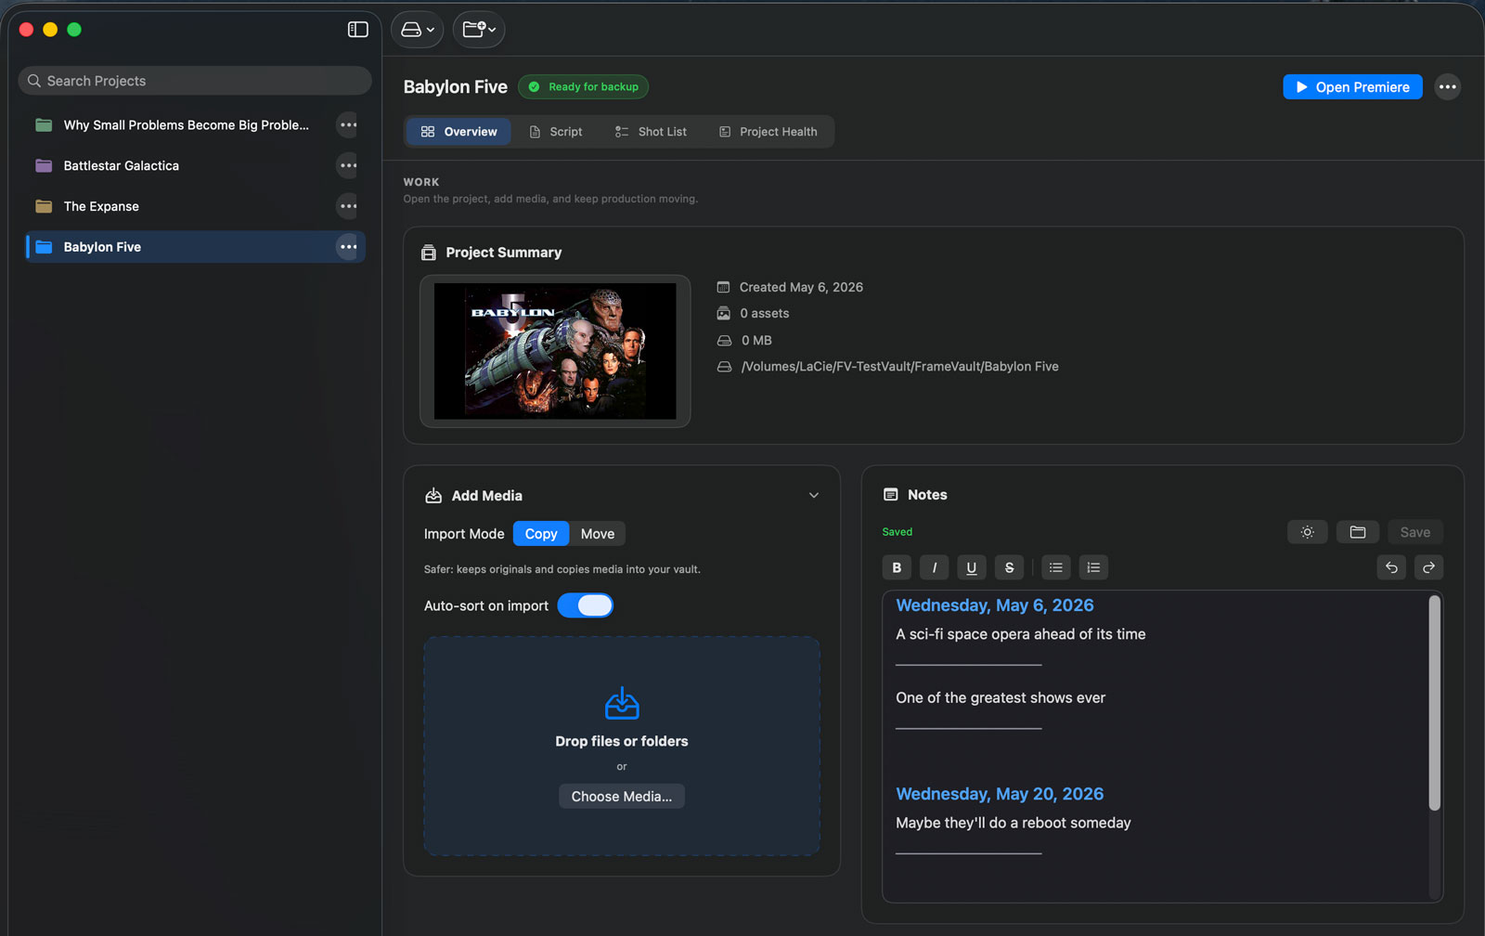Click the 0 MB size text
1485x936 pixels.
pos(756,341)
